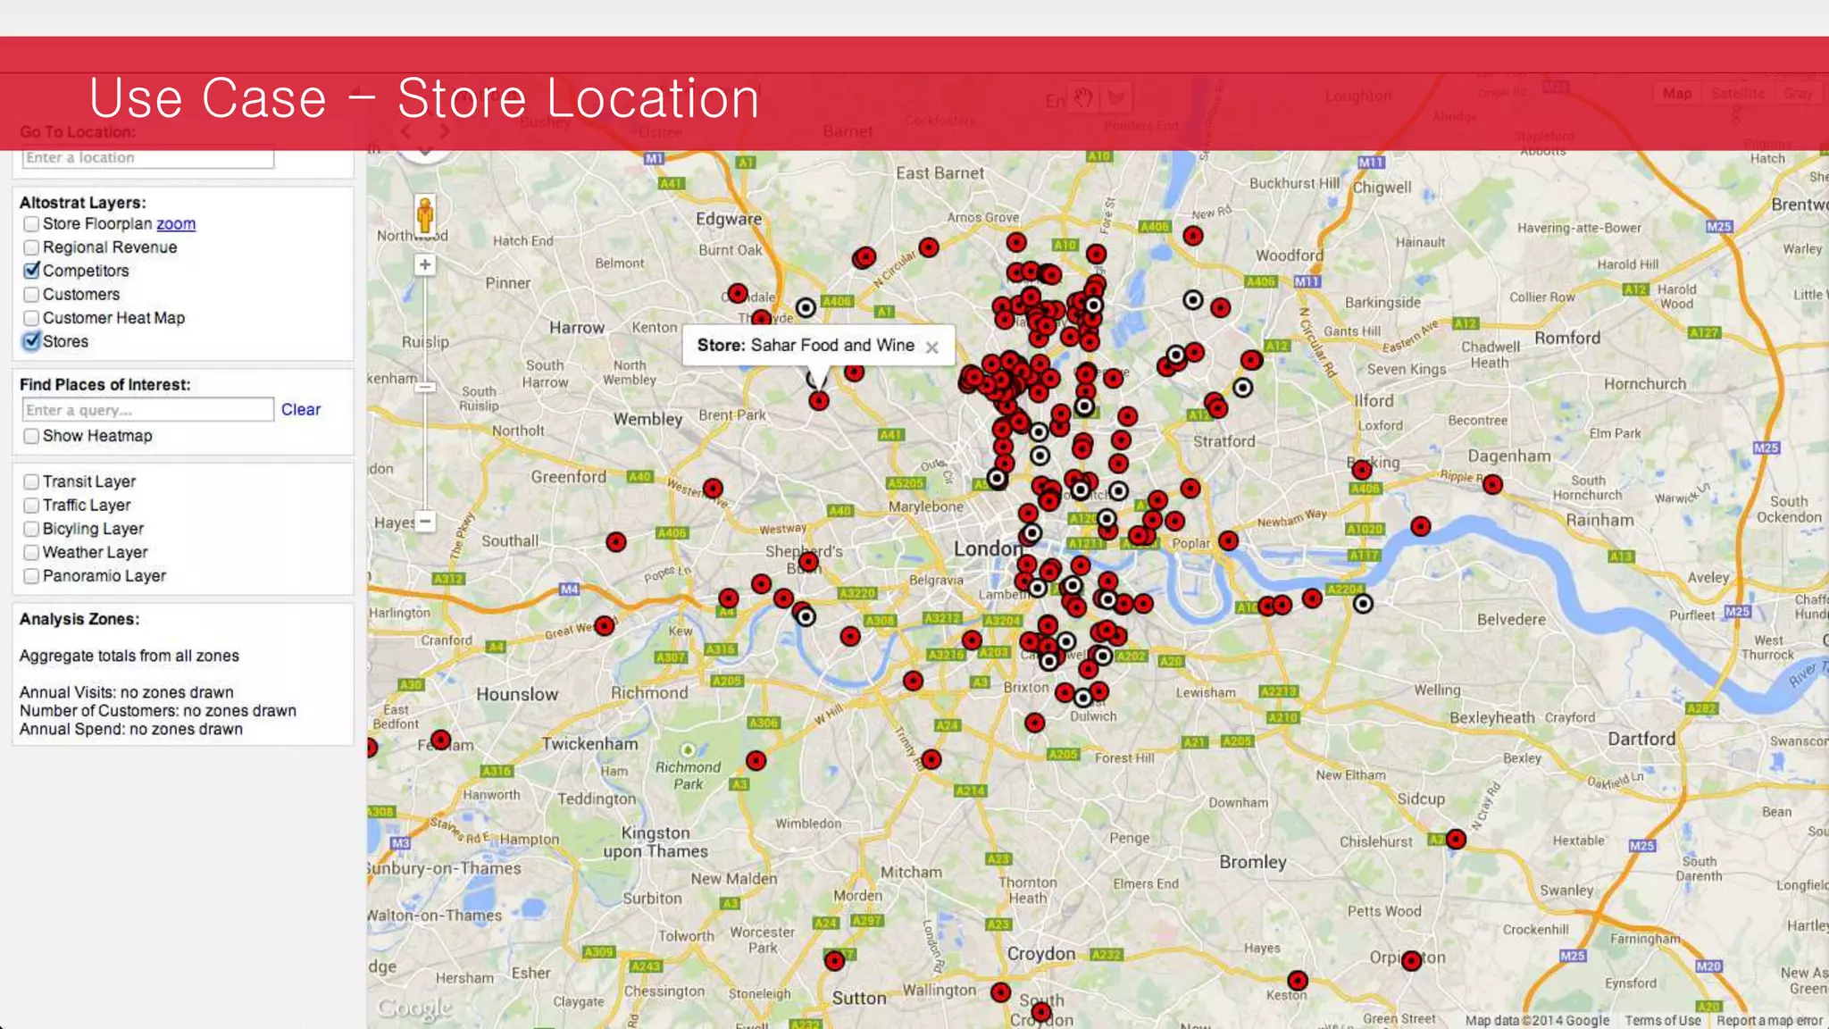Turn on the Transit Layer
The height and width of the screenshot is (1029, 1829).
tap(31, 481)
